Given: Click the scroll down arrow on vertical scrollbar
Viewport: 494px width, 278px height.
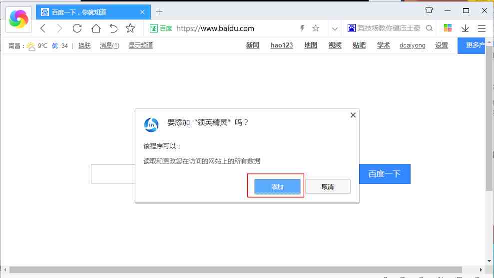Looking at the screenshot, I should [x=489, y=261].
